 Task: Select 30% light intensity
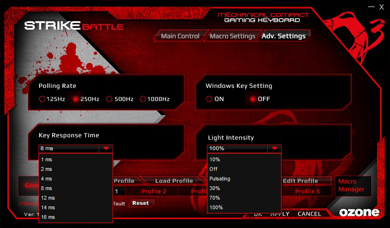click(244, 188)
